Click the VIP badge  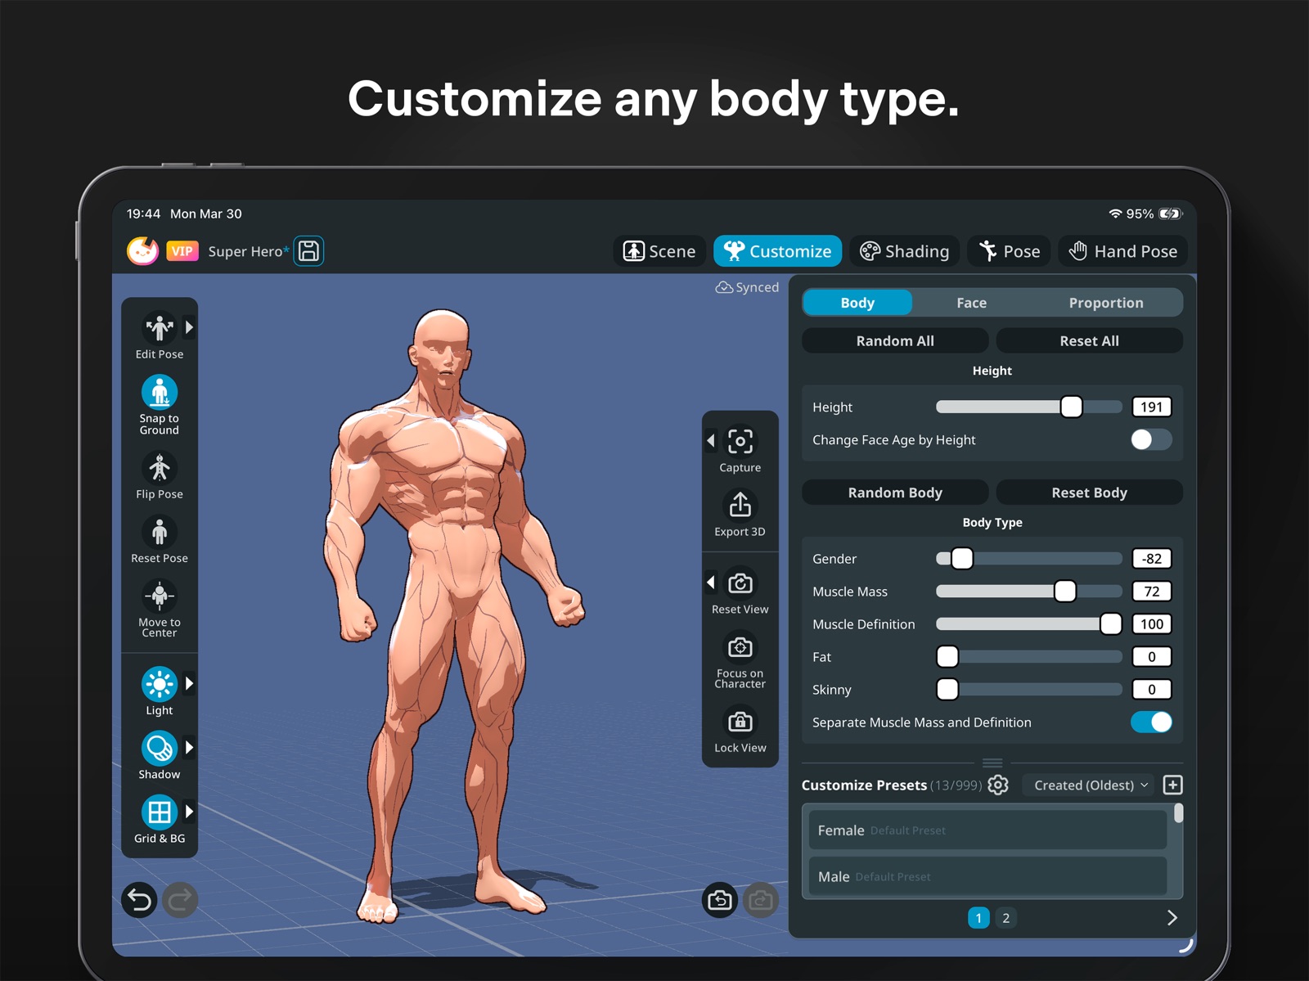(x=182, y=251)
